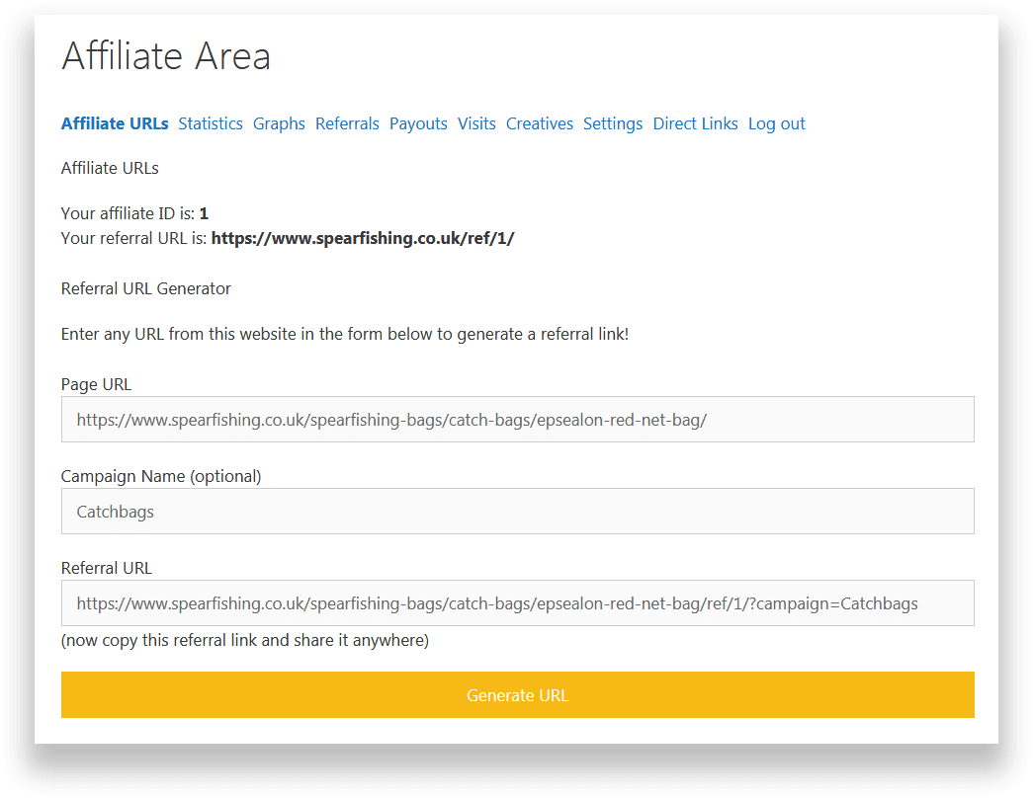Navigate to the Creatives tab
This screenshot has height=798, width=1033.
click(x=540, y=123)
